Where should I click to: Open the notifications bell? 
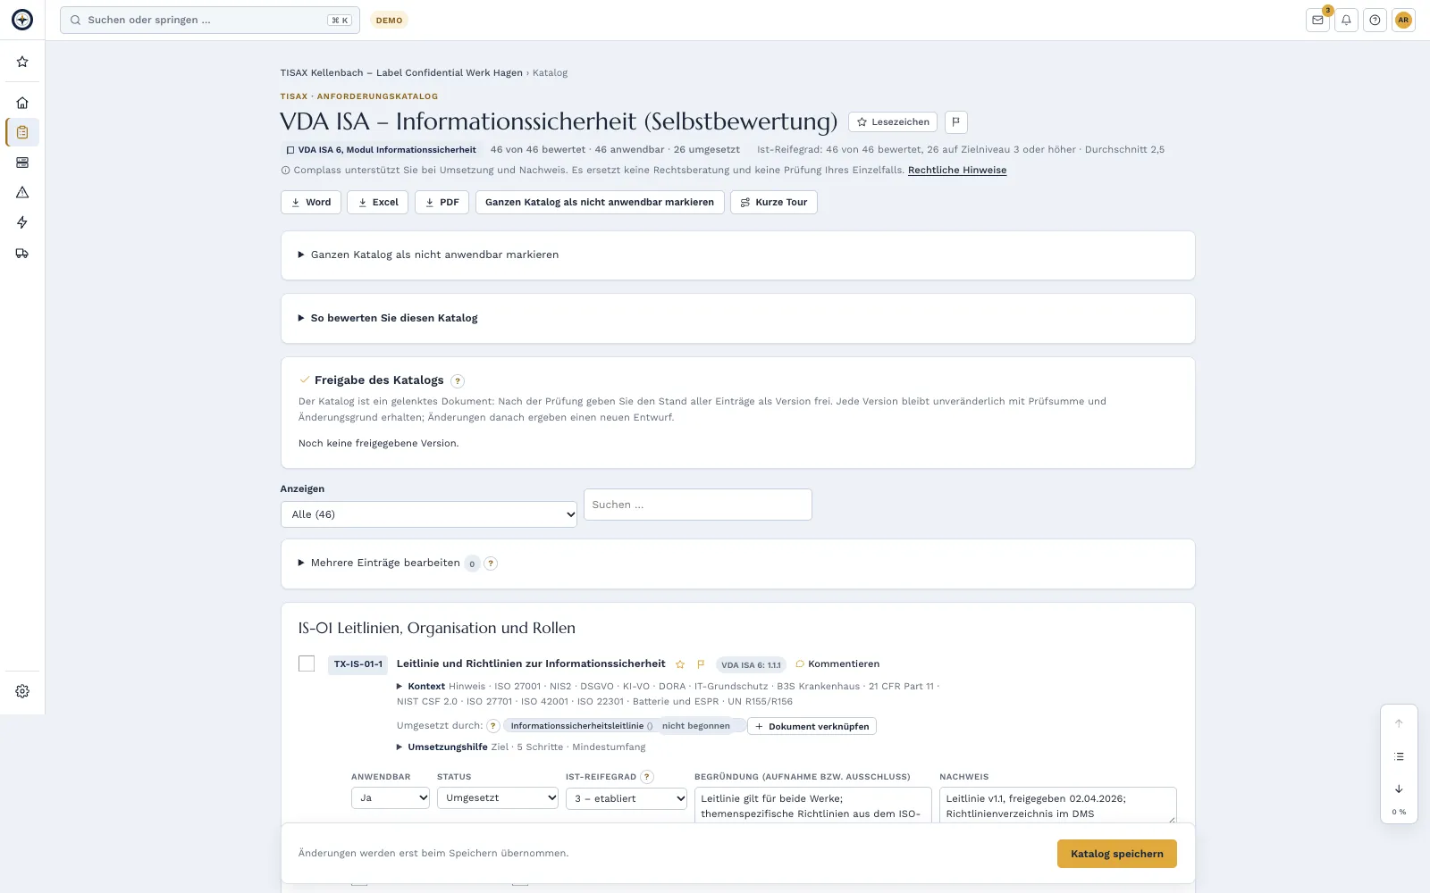tap(1346, 20)
